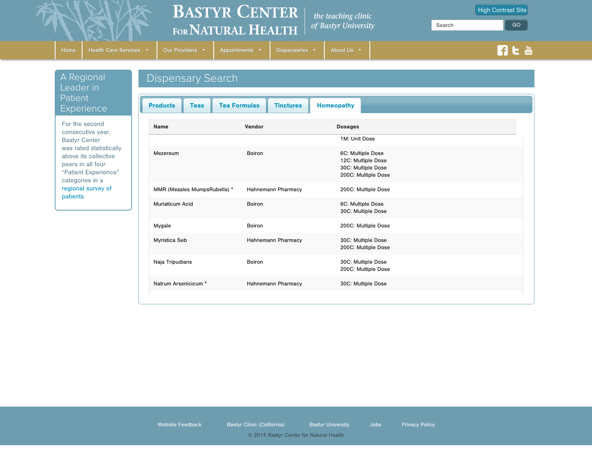Select the Myristica Seb entry
The height and width of the screenshot is (473, 592).
pos(170,240)
